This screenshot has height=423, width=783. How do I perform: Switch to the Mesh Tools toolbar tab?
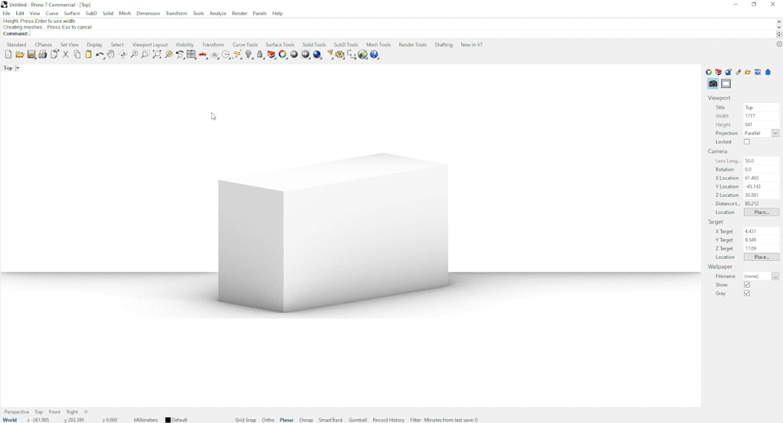pos(379,45)
